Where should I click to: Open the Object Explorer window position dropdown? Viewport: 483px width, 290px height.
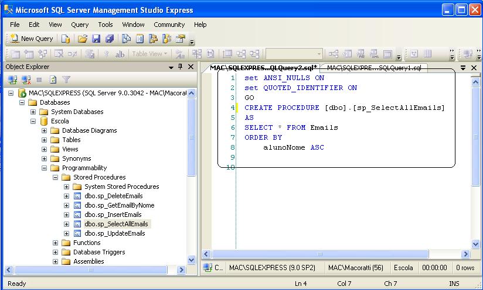(171, 67)
